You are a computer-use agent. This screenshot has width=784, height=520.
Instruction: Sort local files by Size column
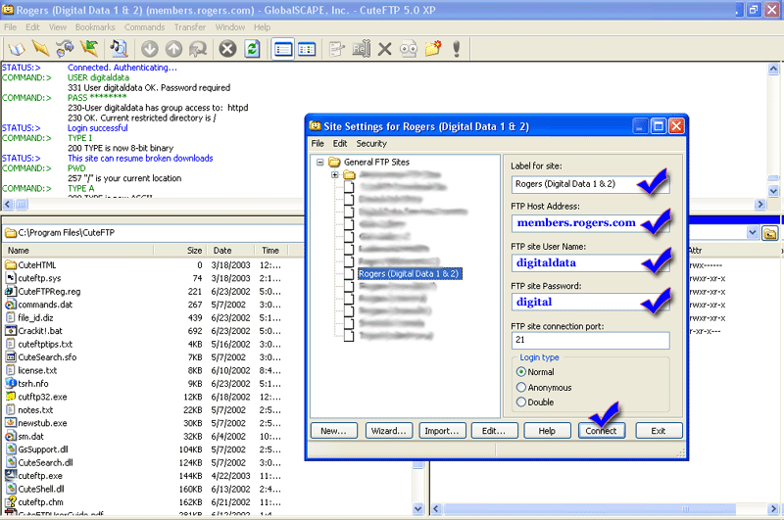click(x=178, y=251)
